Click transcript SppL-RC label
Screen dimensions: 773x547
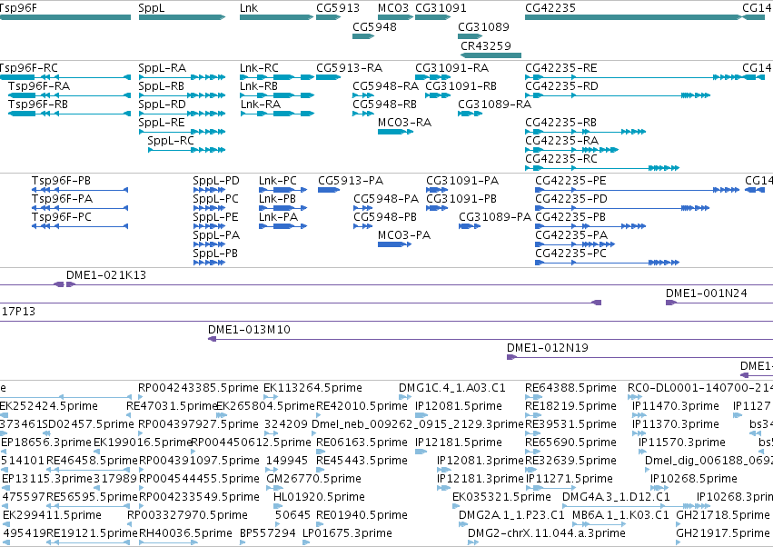tap(171, 141)
